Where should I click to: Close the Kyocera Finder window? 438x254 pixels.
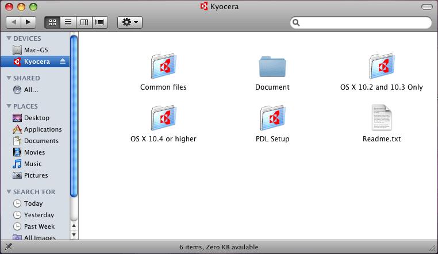pos(9,7)
